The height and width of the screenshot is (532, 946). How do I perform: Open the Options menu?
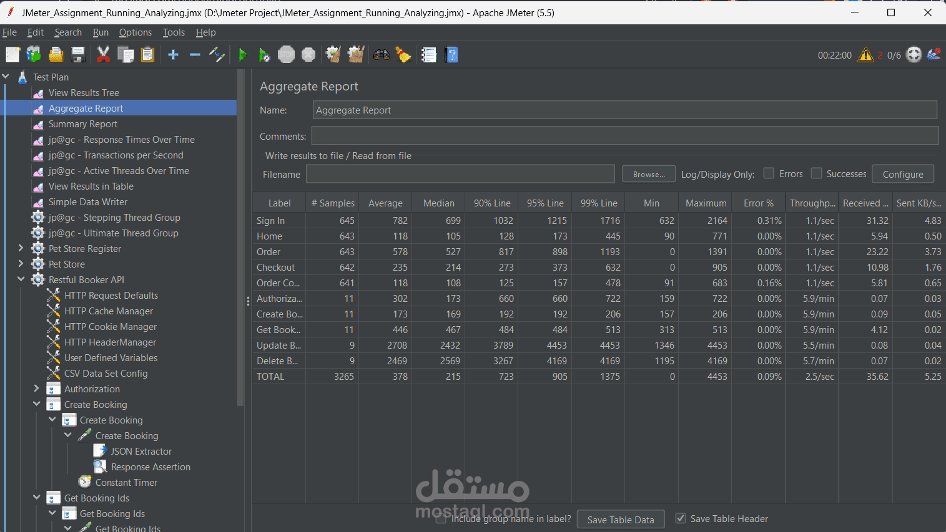pyautogui.click(x=135, y=32)
